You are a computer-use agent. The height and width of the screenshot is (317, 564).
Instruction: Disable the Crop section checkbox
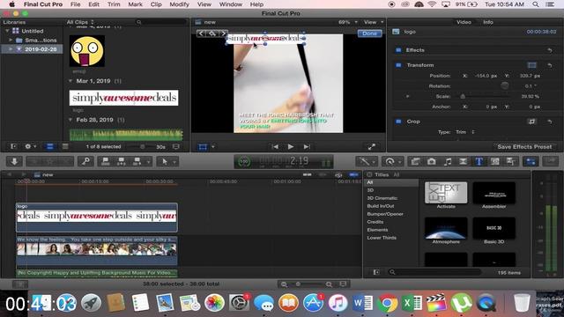point(398,122)
